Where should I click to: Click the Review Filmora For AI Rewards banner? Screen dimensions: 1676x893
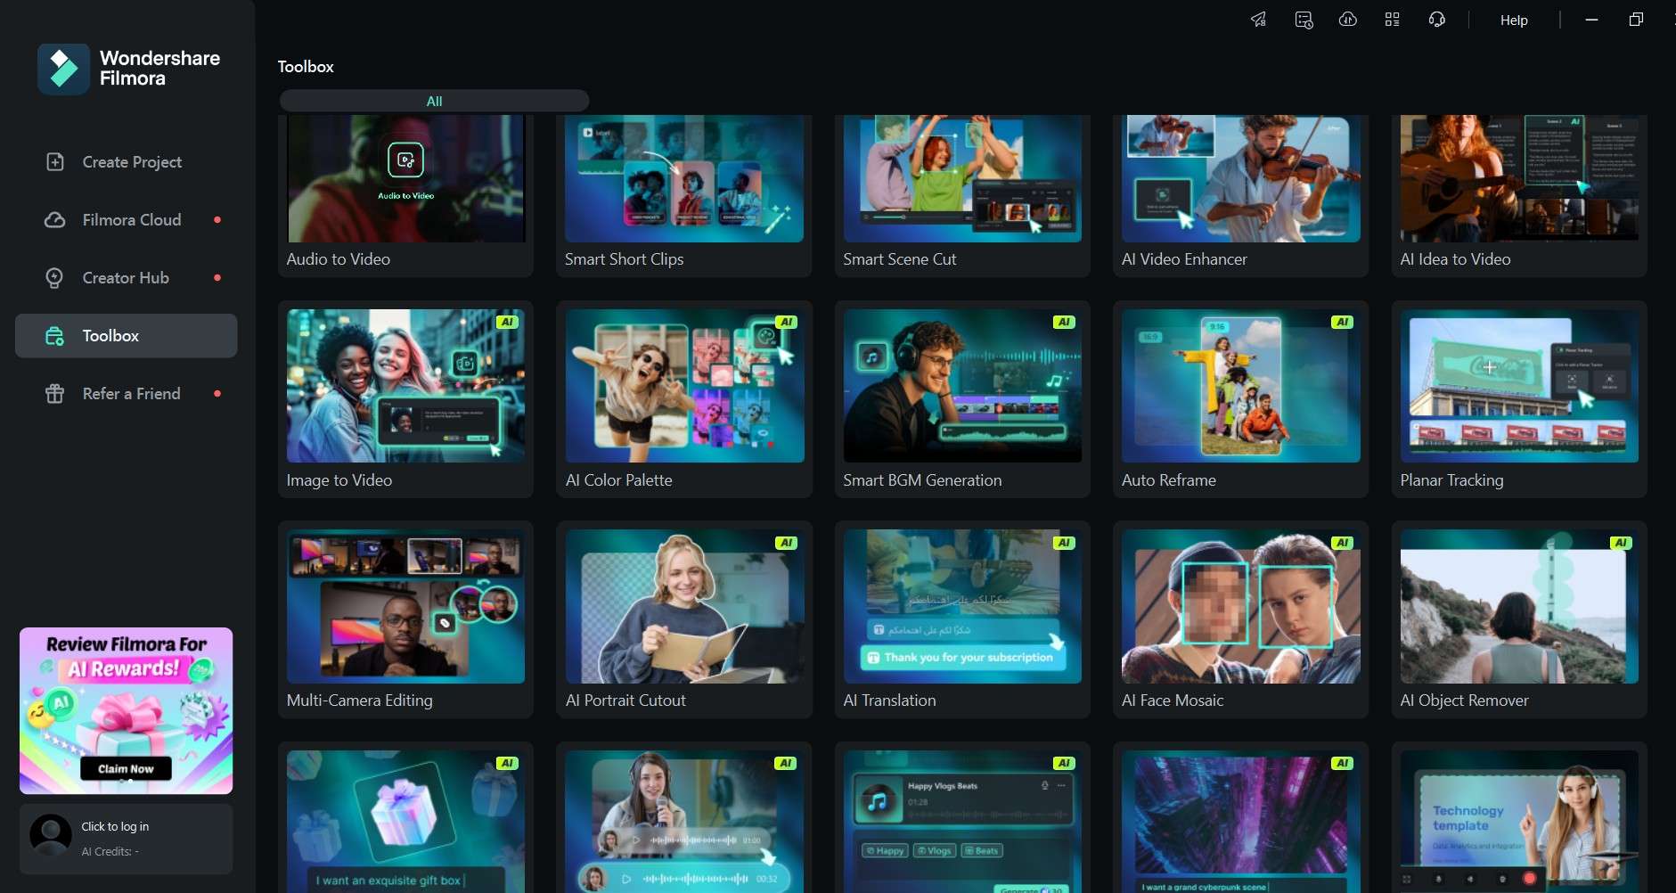tap(126, 710)
